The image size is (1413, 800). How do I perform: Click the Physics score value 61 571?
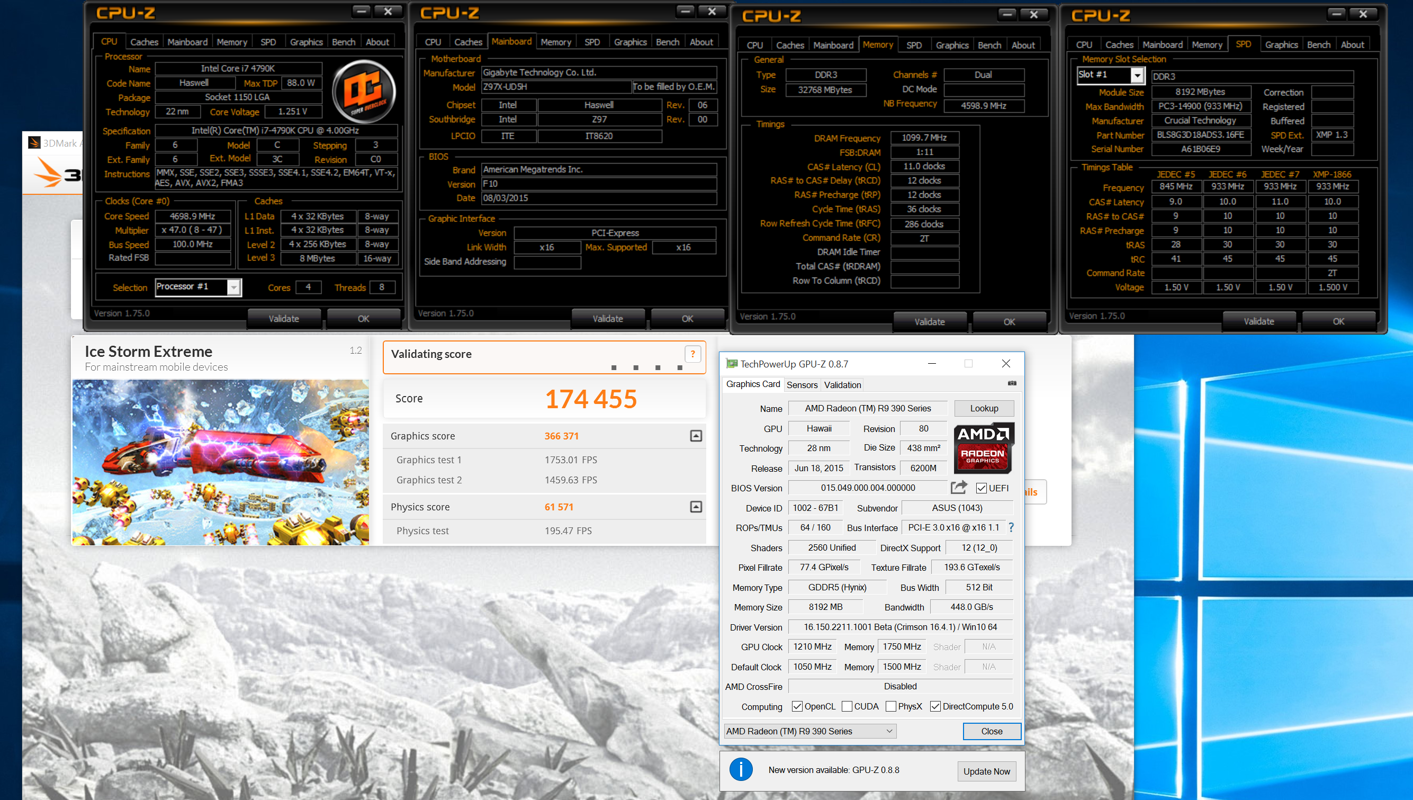pos(559,507)
